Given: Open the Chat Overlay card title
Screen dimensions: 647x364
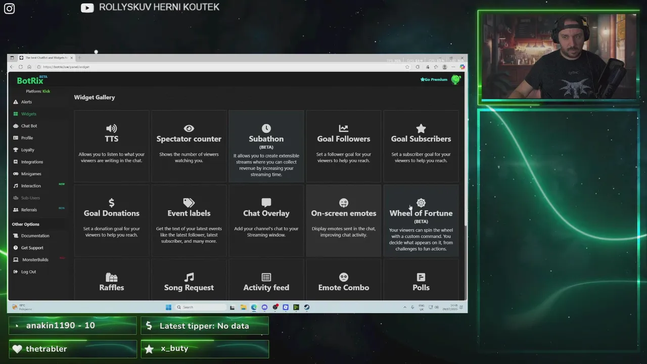Looking at the screenshot, I should pos(266,213).
